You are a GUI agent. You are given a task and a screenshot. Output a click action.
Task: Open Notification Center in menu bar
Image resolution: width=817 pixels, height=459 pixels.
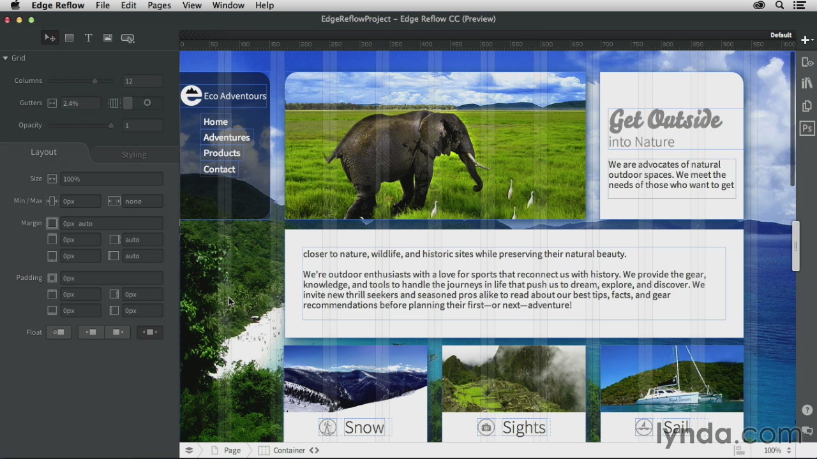click(799, 5)
